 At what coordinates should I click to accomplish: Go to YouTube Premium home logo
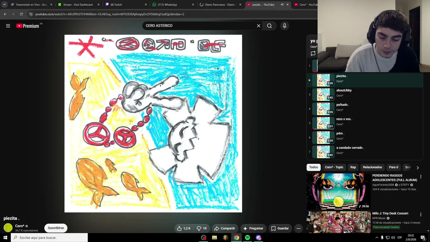28,26
